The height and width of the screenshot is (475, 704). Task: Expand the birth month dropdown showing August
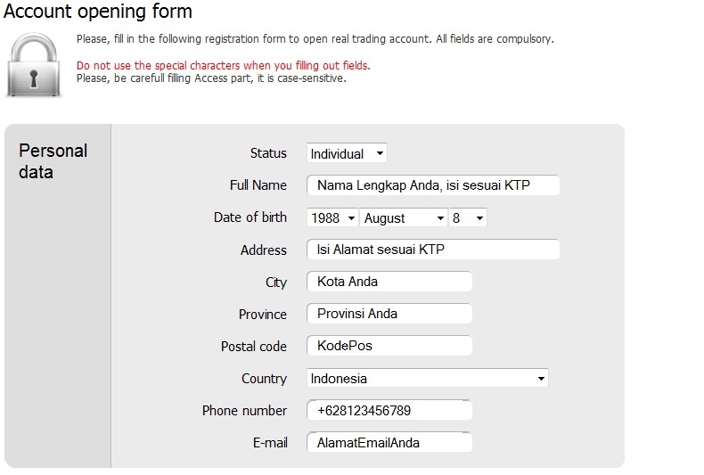tap(403, 217)
